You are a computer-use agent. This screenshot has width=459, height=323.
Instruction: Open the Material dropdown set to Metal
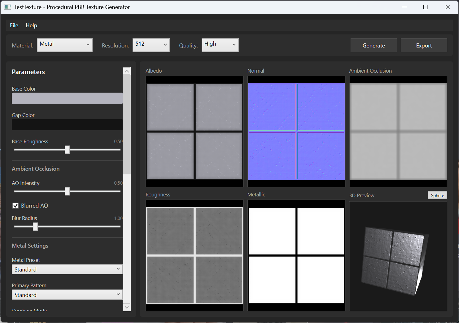65,45
